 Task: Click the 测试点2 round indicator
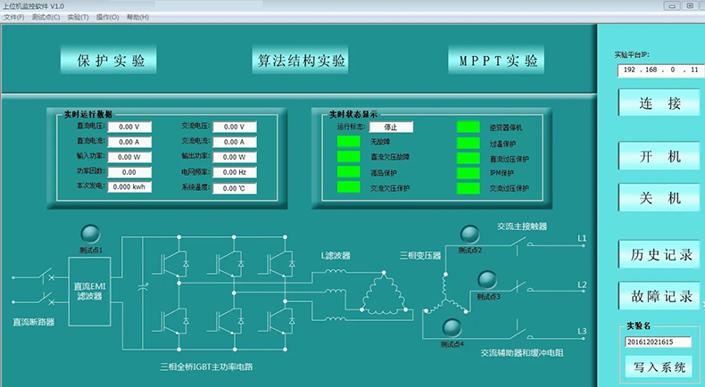[469, 235]
